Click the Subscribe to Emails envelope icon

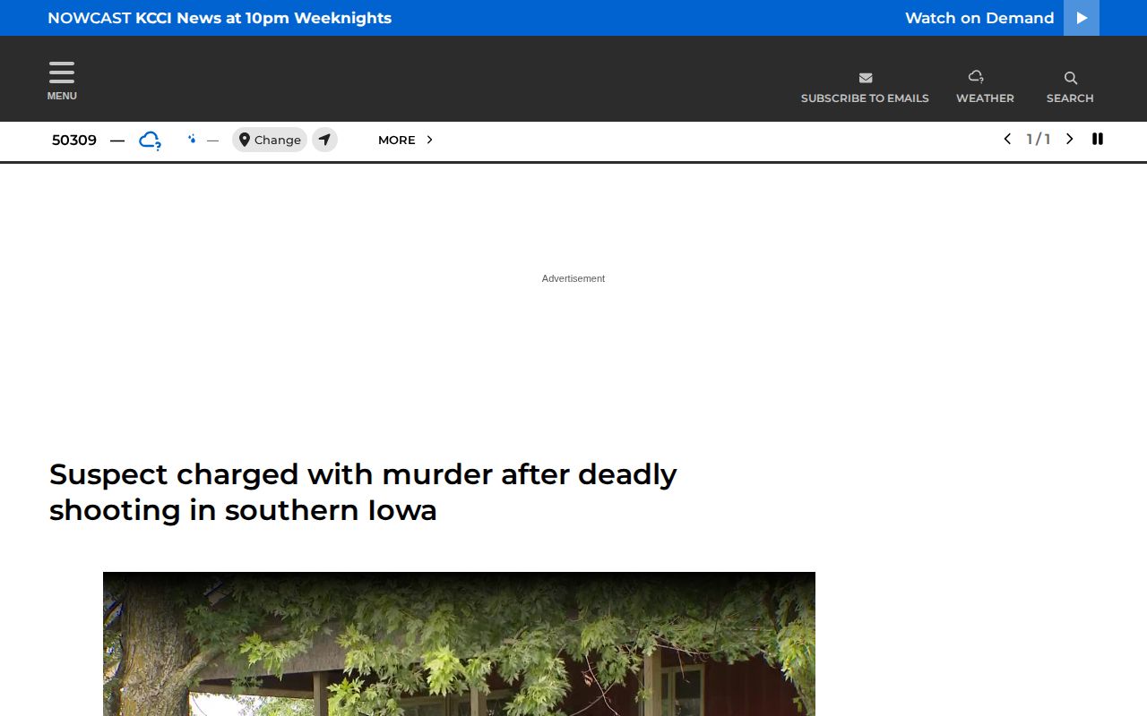865,78
